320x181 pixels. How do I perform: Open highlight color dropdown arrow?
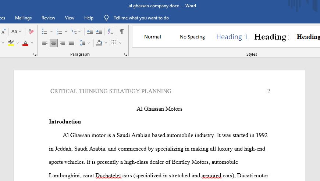pyautogui.click(x=18, y=43)
